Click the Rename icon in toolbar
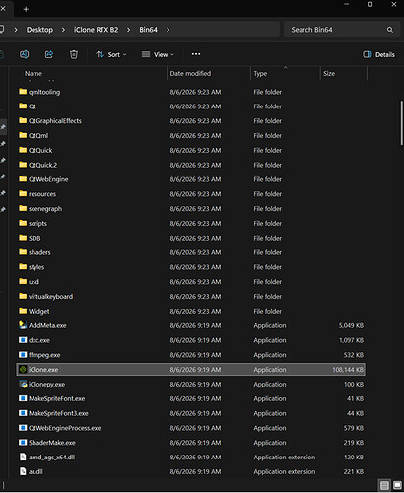 pos(24,54)
